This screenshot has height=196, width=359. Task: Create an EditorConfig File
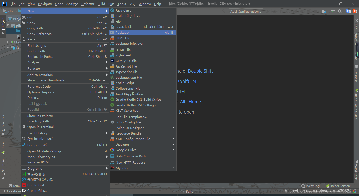pos(143,122)
